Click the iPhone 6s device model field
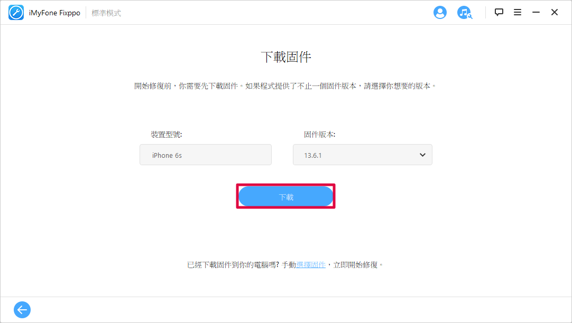Viewport: 572px width, 323px height. [205, 155]
